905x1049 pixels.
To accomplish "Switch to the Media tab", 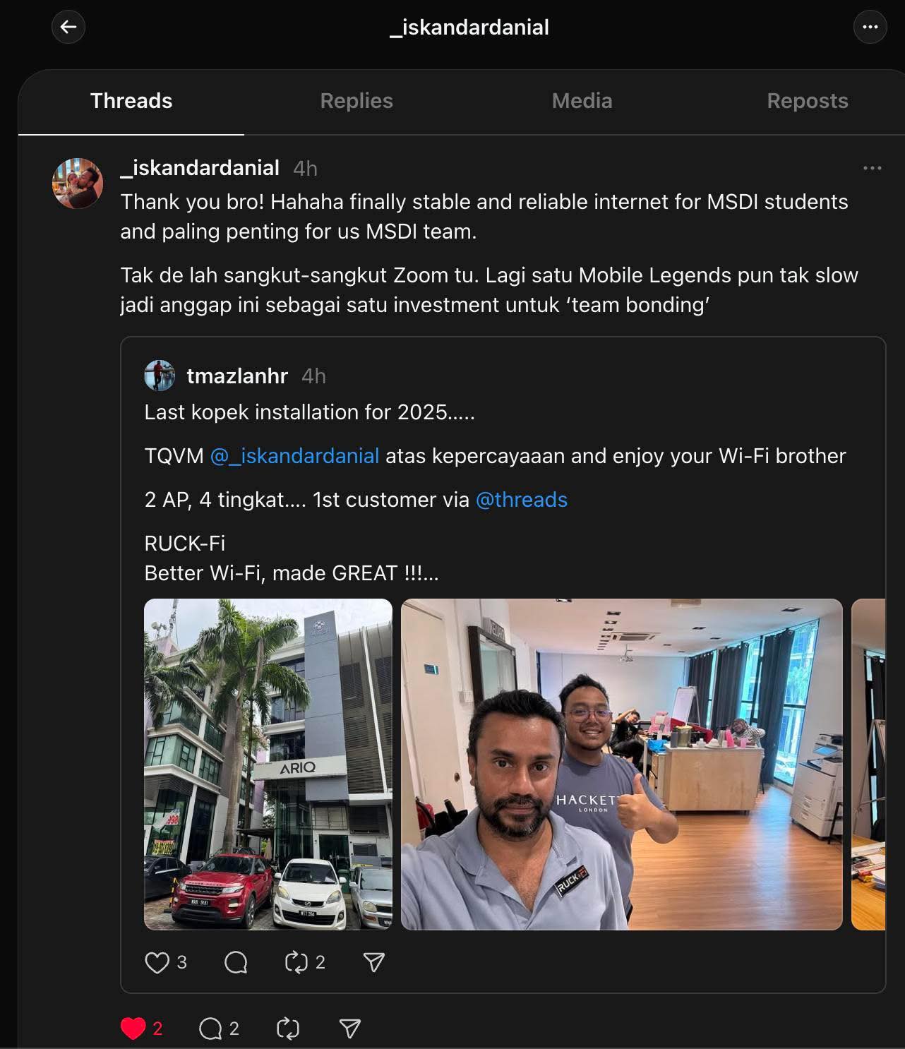I will click(x=582, y=101).
